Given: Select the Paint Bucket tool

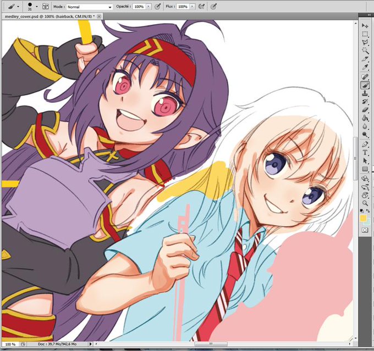Looking at the screenshot, I should [365, 118].
